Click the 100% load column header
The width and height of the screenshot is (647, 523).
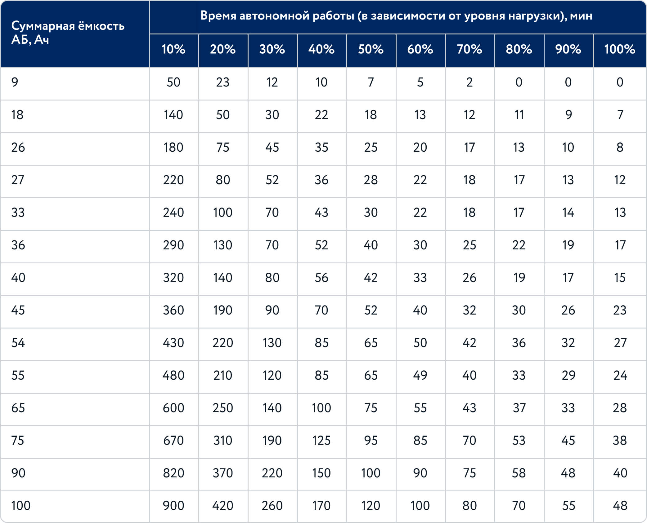pos(620,49)
